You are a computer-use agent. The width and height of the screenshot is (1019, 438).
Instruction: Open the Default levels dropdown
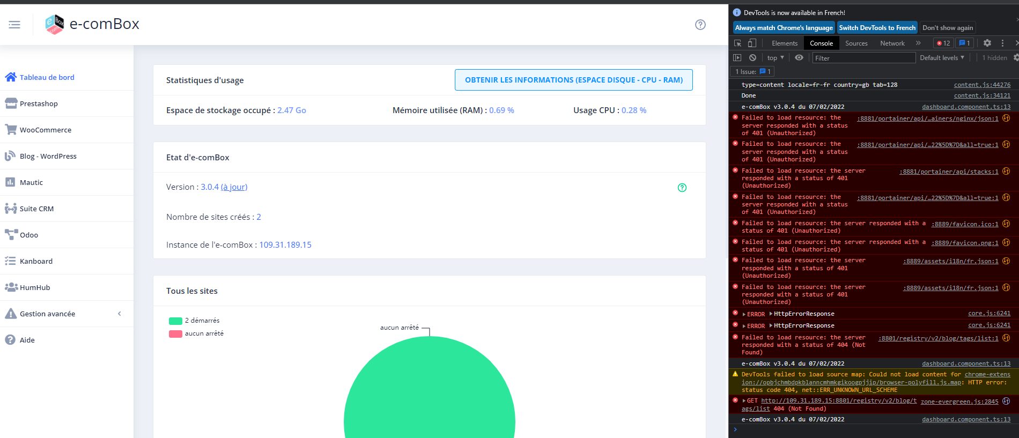[942, 58]
